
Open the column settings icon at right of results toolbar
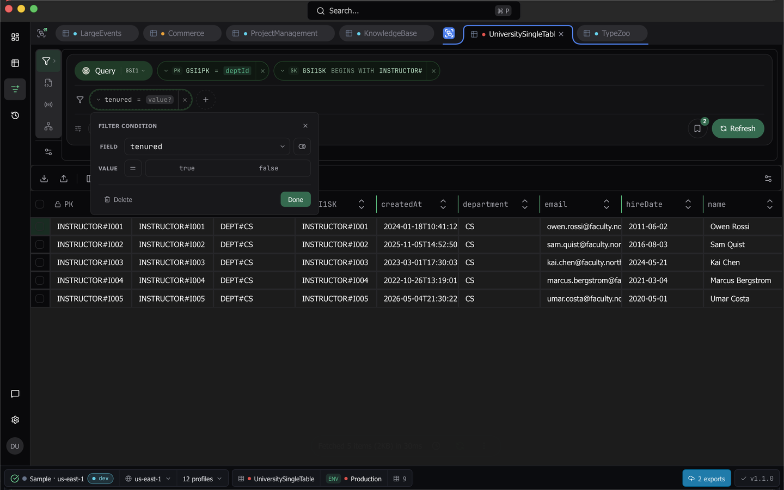(x=768, y=179)
